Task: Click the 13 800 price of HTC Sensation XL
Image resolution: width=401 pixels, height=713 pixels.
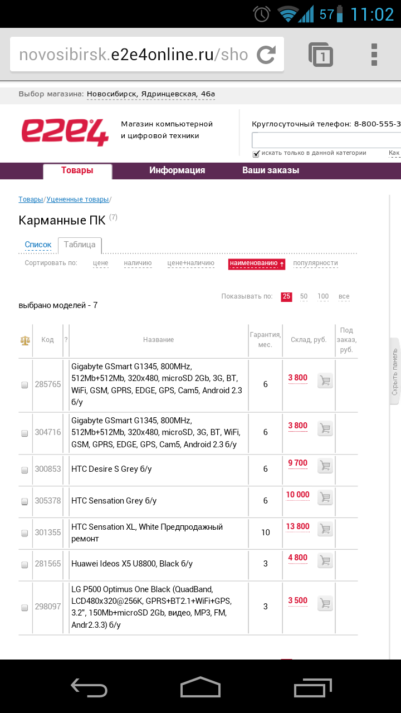Action: click(298, 526)
